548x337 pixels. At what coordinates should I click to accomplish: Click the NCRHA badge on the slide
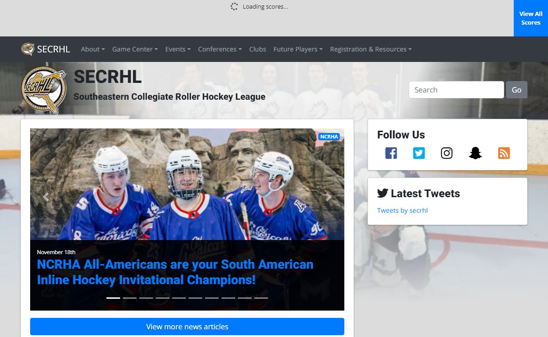[x=329, y=137]
